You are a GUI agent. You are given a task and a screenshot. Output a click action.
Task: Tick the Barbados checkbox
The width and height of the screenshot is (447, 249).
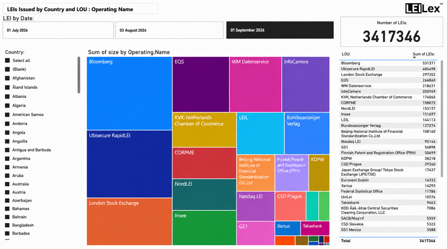8,234
